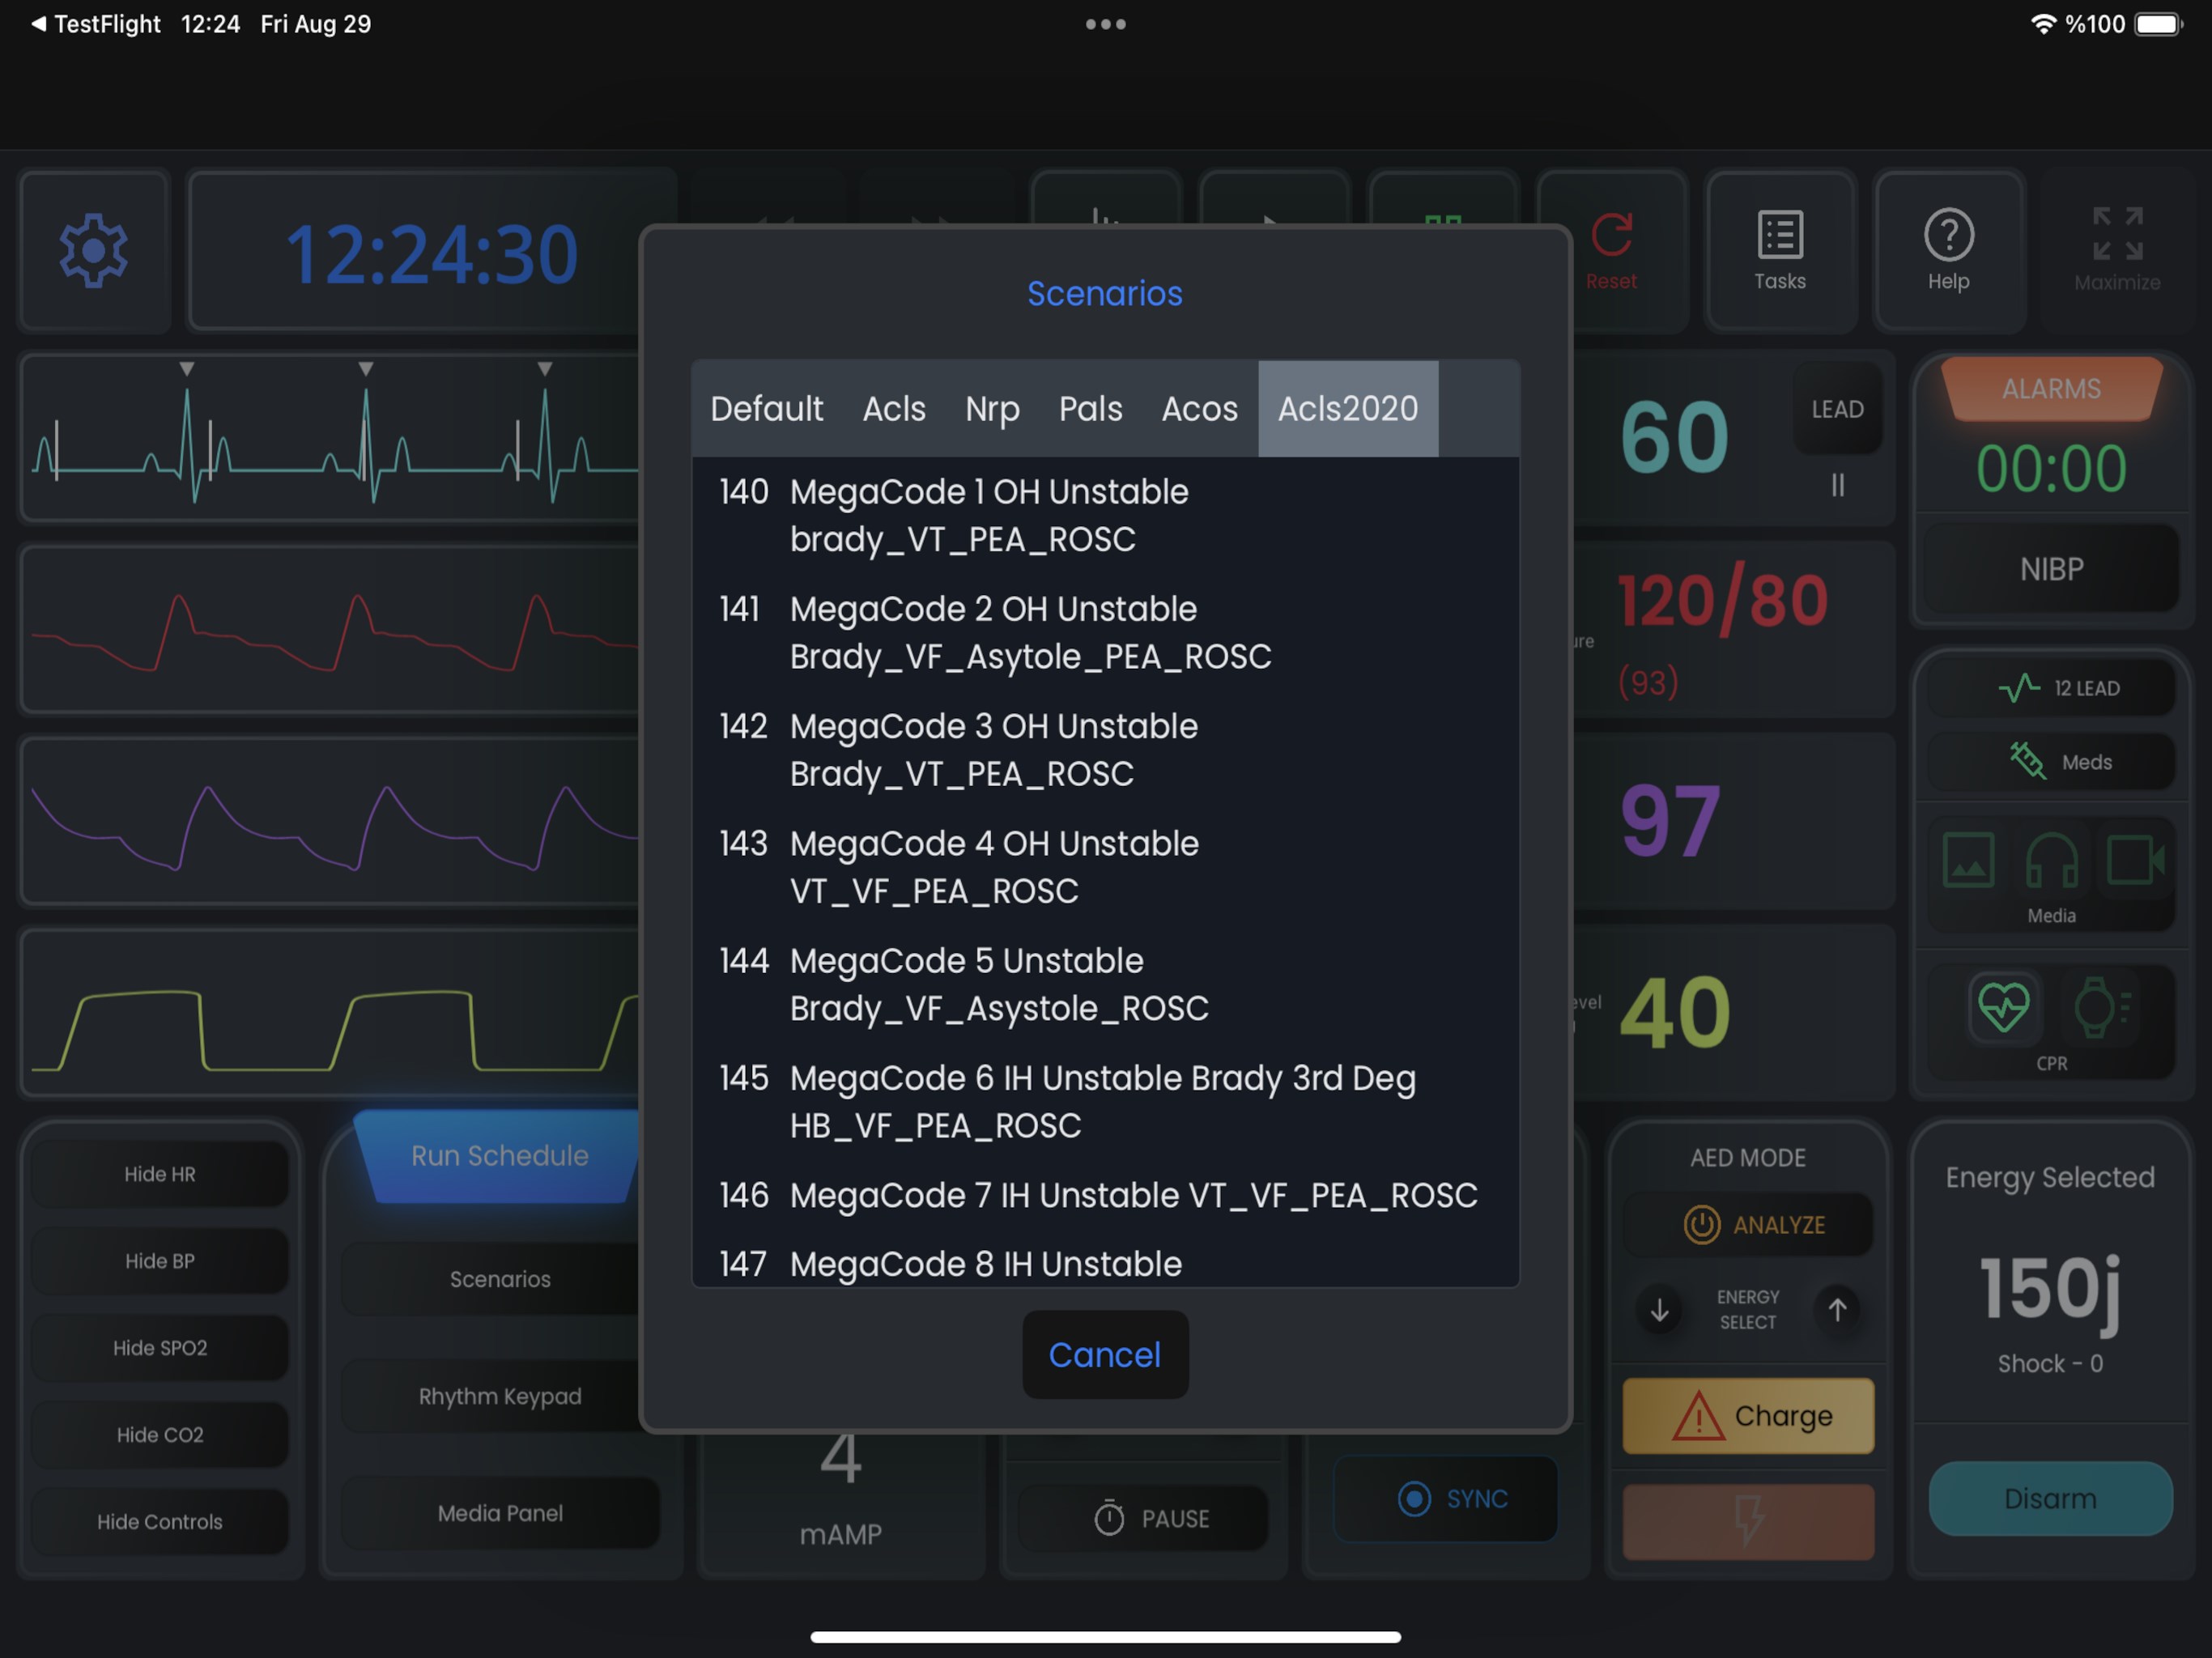Click the Media headphones icon

coord(2051,860)
